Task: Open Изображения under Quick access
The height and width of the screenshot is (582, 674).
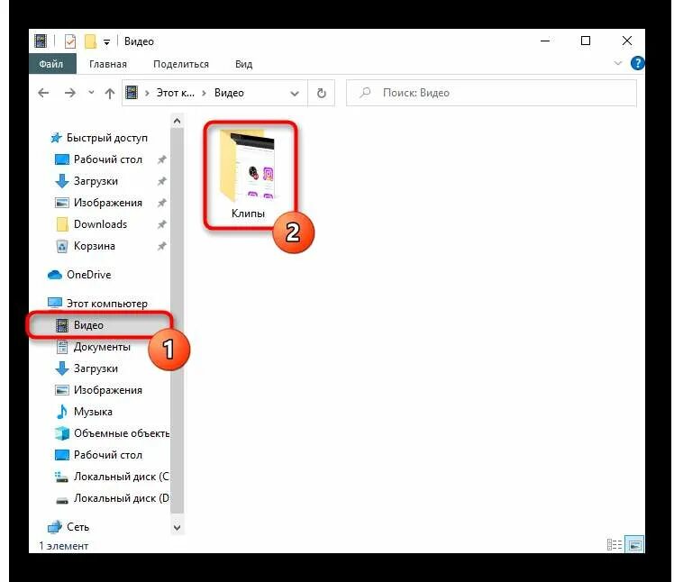Action: pos(108,203)
